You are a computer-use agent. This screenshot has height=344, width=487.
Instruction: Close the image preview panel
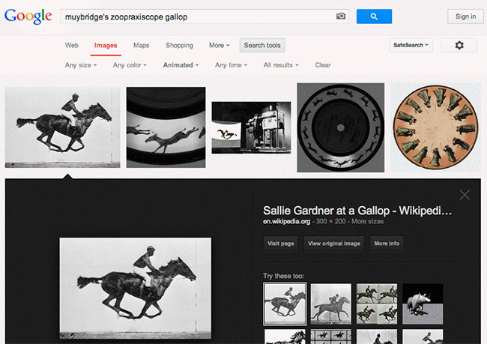[465, 195]
